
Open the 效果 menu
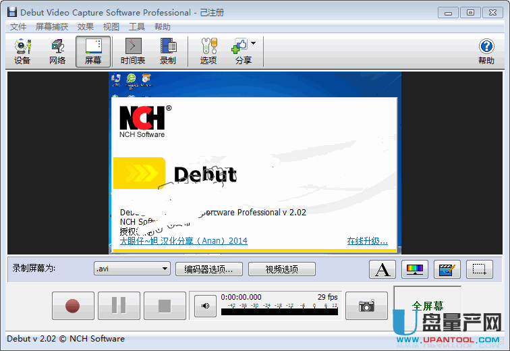pyautogui.click(x=86, y=27)
